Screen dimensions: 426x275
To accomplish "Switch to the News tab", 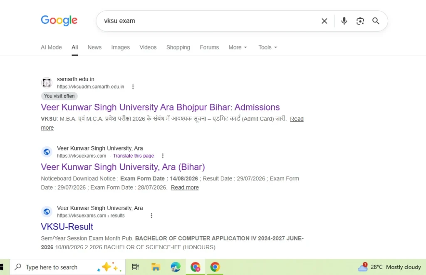I will (94, 47).
